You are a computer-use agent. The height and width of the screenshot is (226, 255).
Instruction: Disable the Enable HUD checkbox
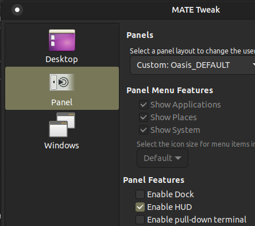pos(140,207)
